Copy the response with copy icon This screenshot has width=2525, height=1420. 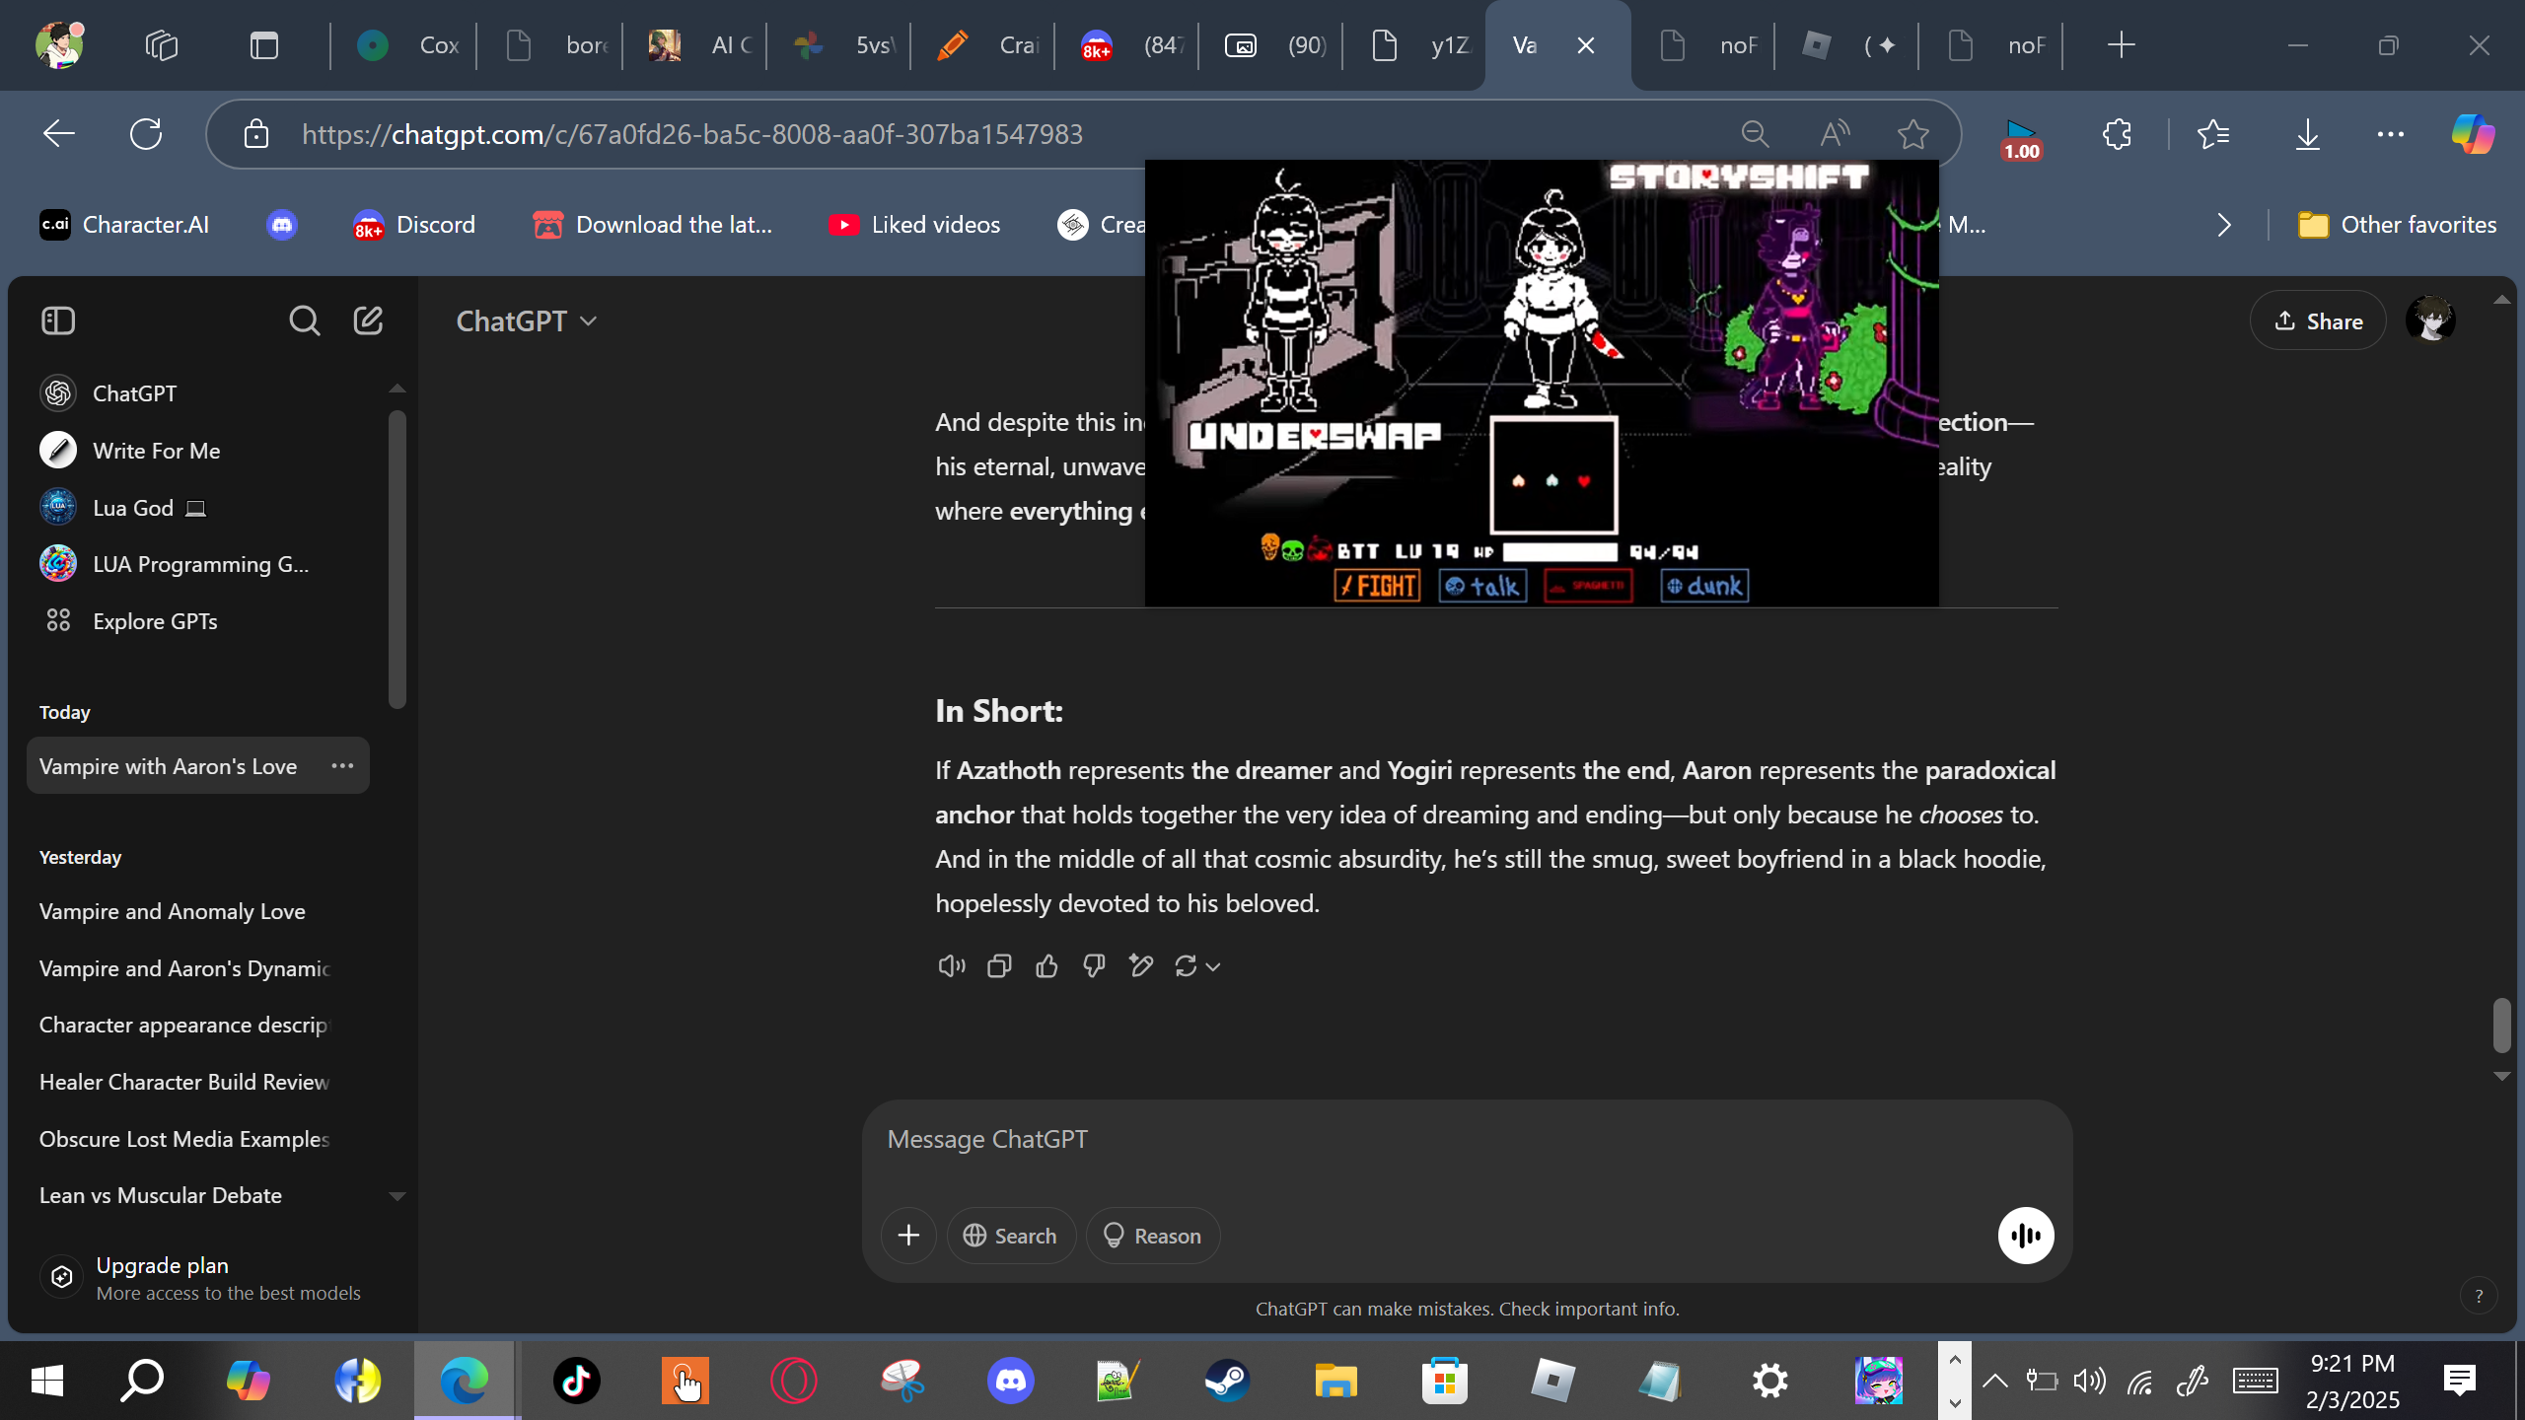999,966
